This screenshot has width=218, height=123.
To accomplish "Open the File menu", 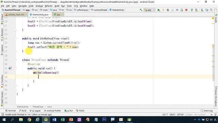I will [2, 6].
